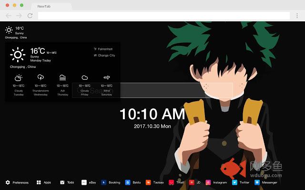Select Saturday wind forecast icon

[x=107, y=77]
